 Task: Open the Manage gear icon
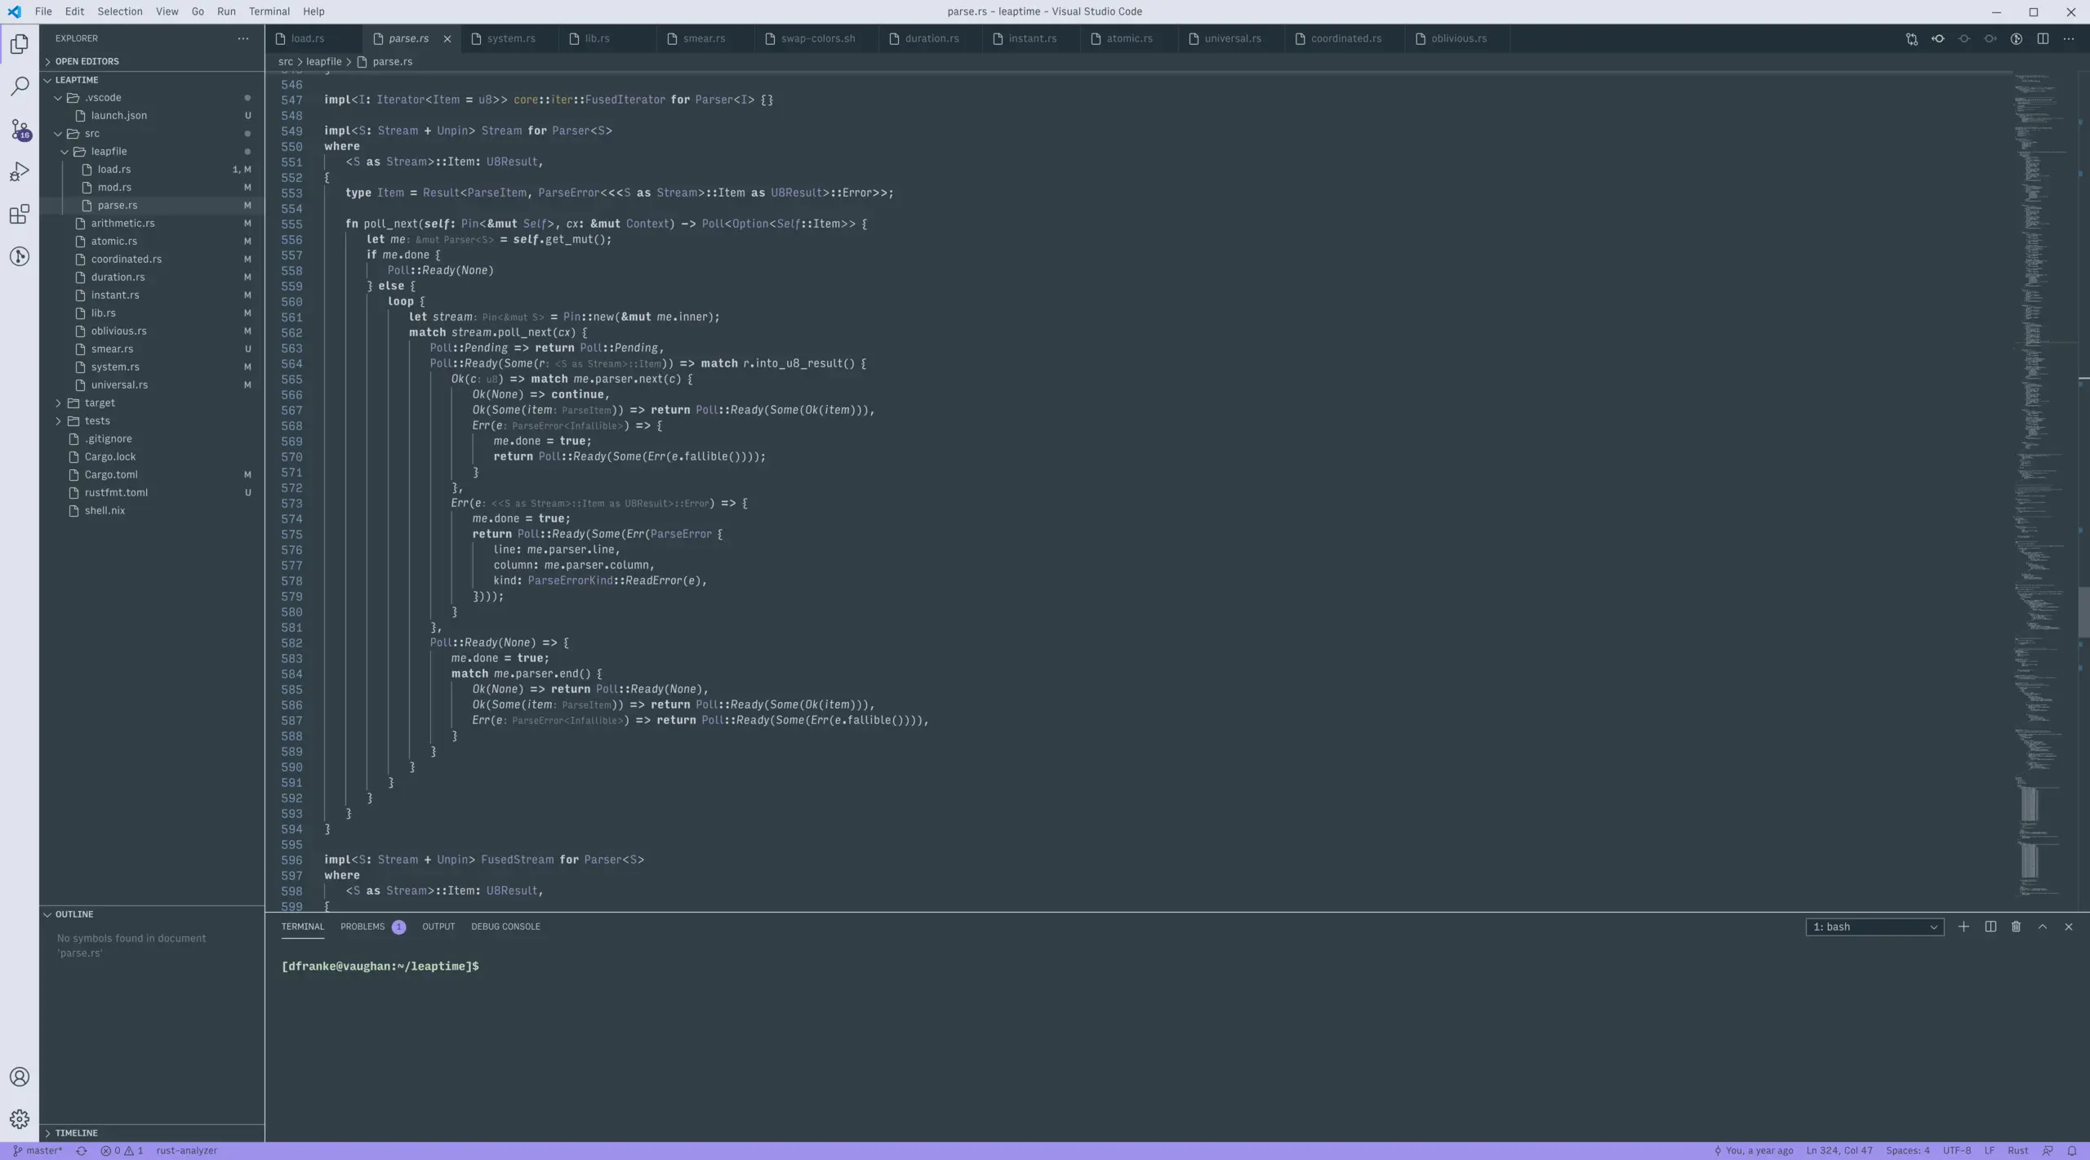(20, 1119)
